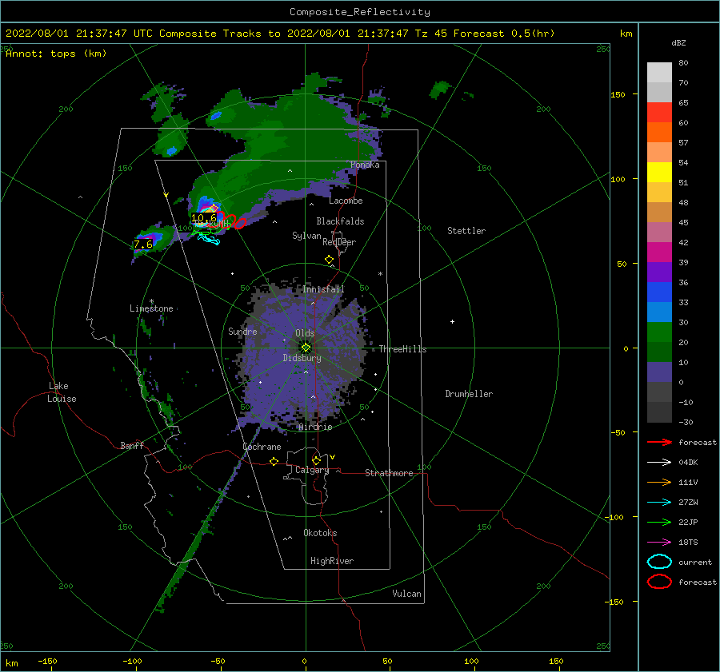Screen dimensions: 720x672
Task: Select the light blue 30-33 dBZ swatch
Action: coord(659,312)
